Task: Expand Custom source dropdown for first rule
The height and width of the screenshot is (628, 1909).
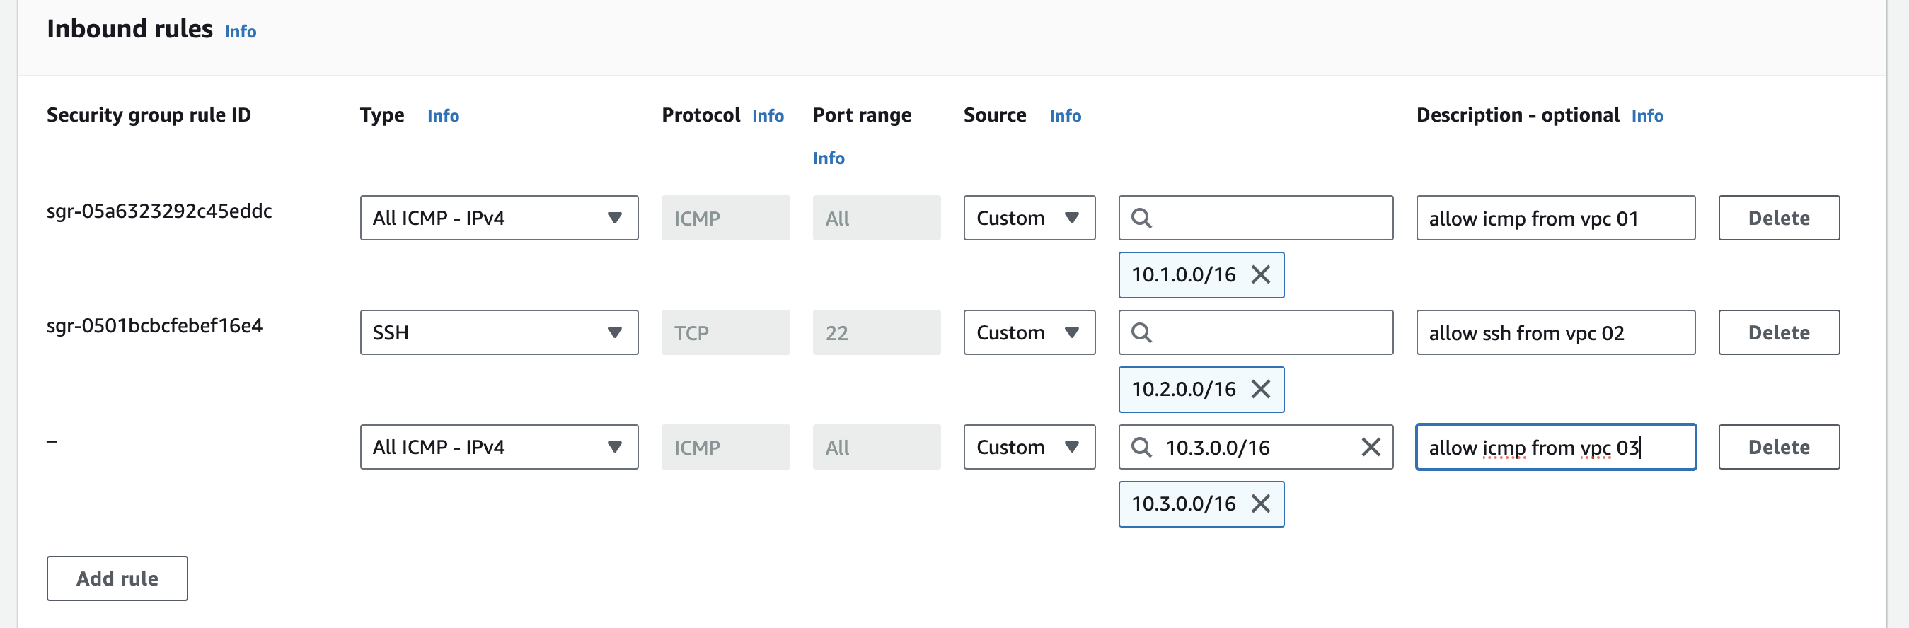Action: coord(1029,219)
